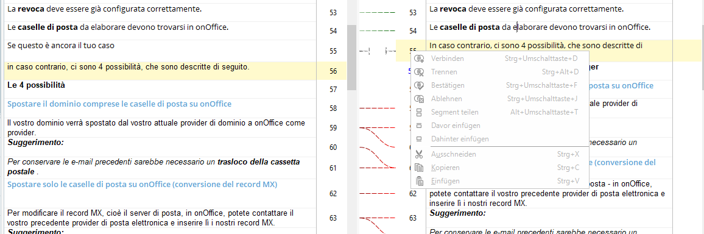The width and height of the screenshot is (704, 234).
Task: Click left-pane segment 'Se questo è ancora il tuo caso'
Action: tap(62, 46)
